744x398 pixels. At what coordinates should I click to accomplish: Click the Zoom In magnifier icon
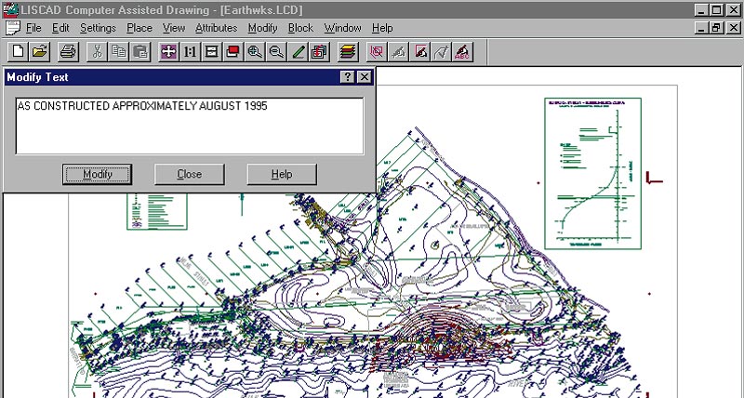point(254,51)
